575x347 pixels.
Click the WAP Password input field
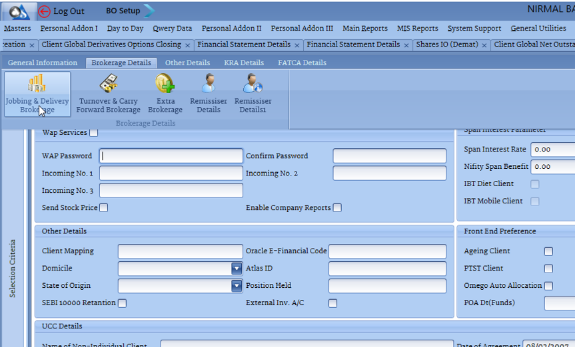pos(171,156)
